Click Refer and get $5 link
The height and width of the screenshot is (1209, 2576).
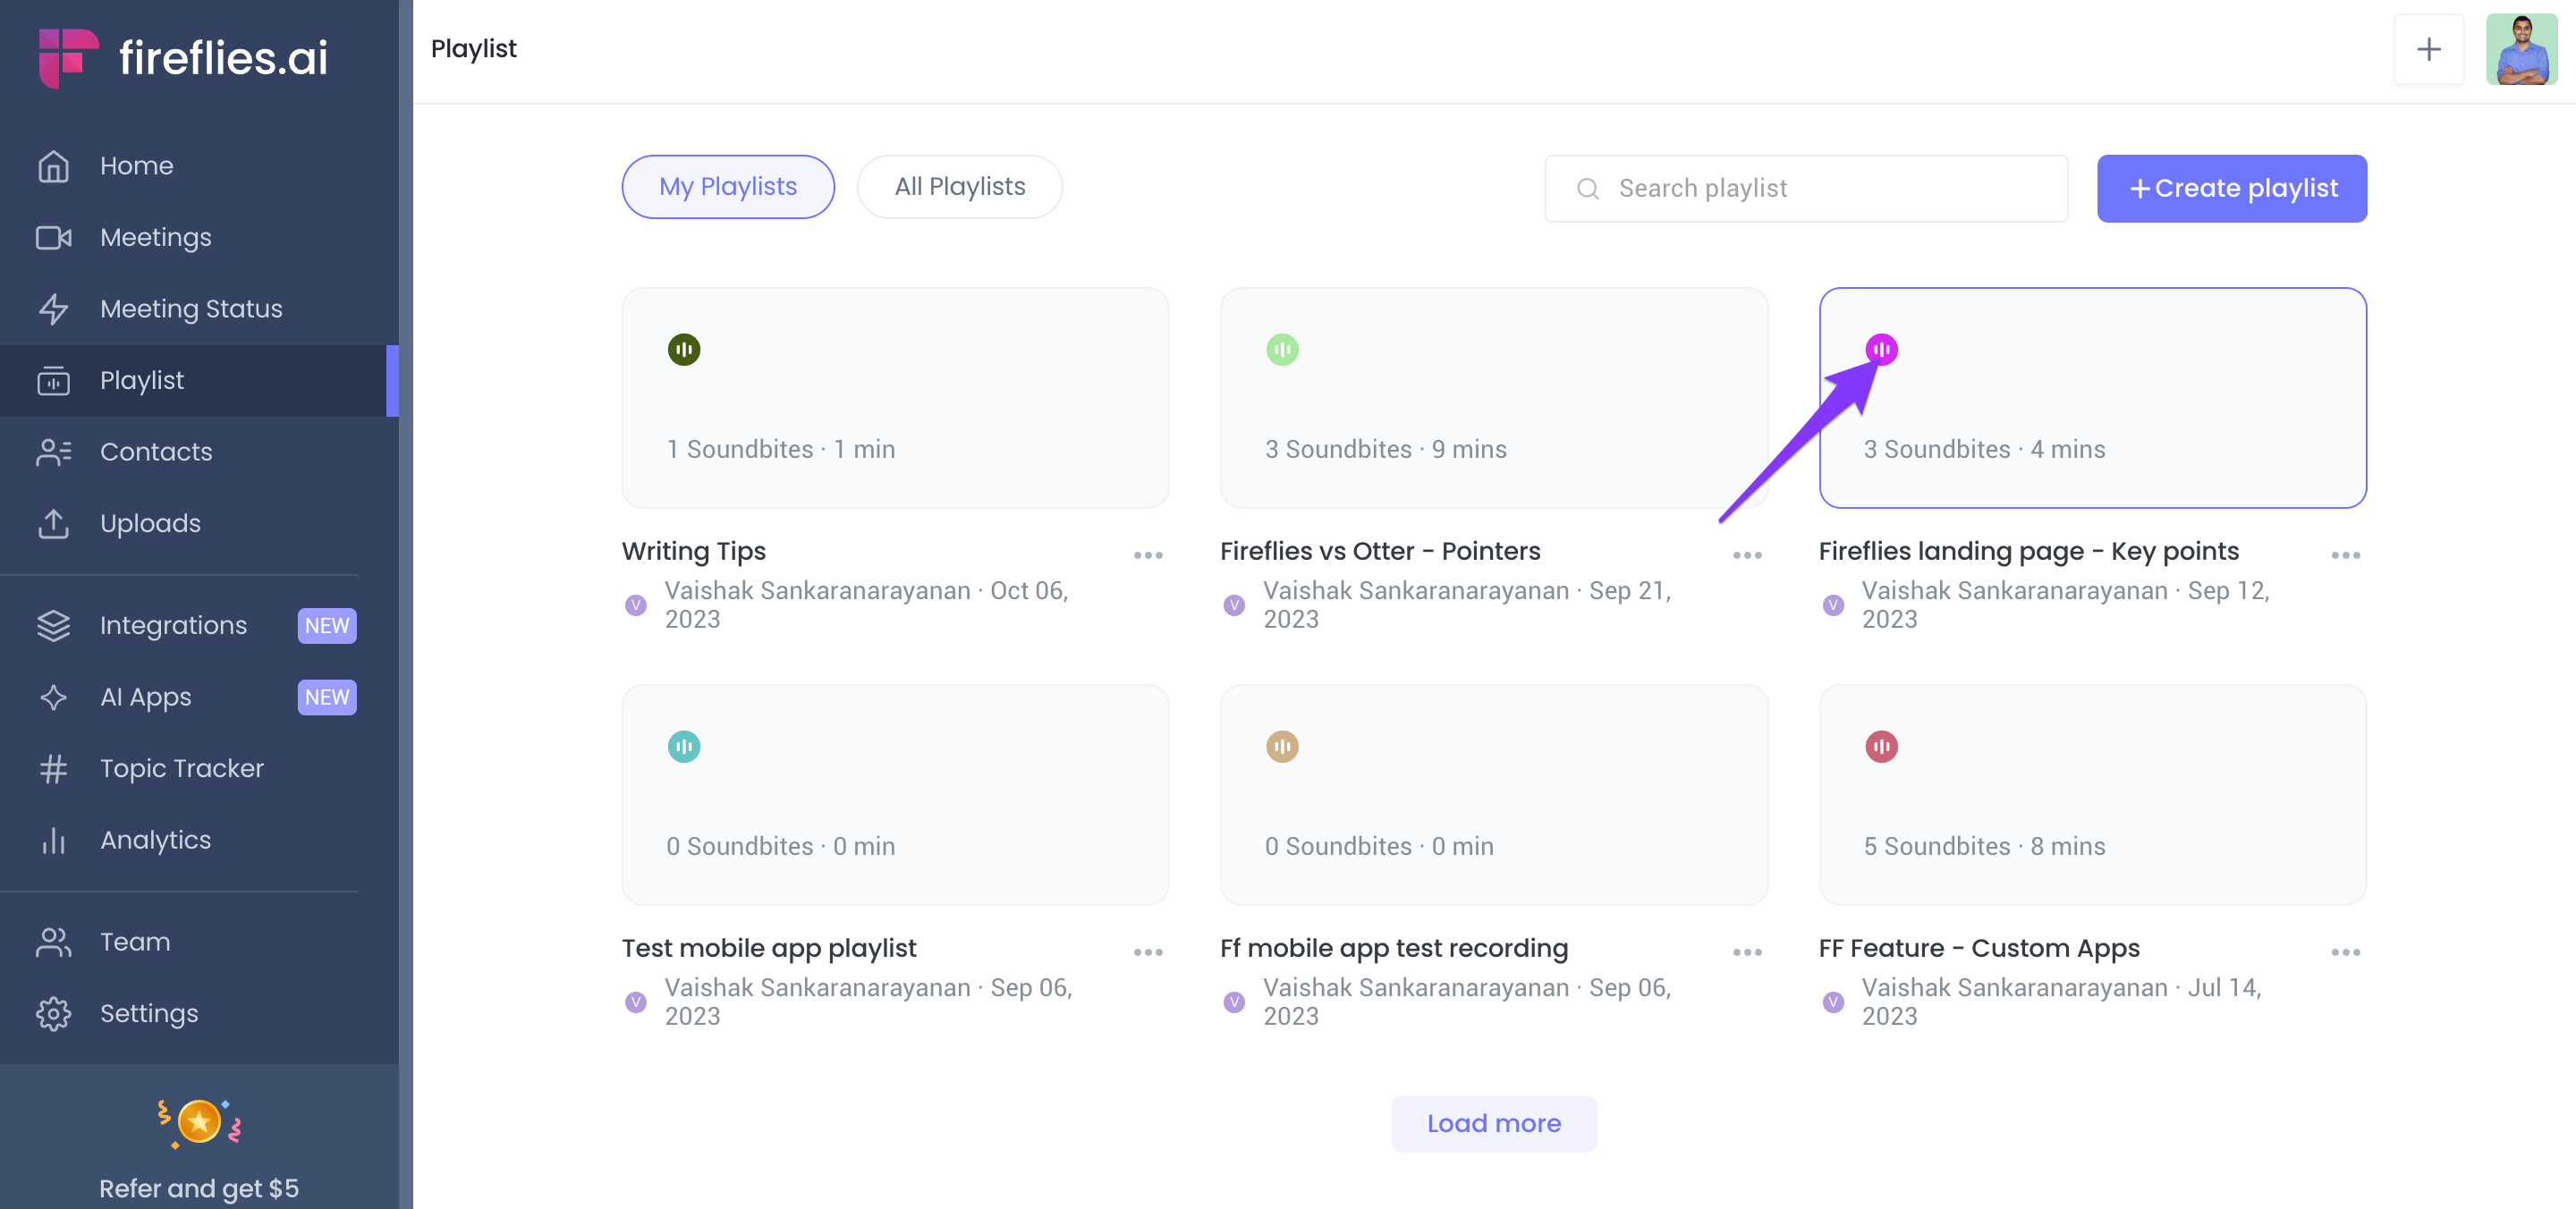point(199,1188)
